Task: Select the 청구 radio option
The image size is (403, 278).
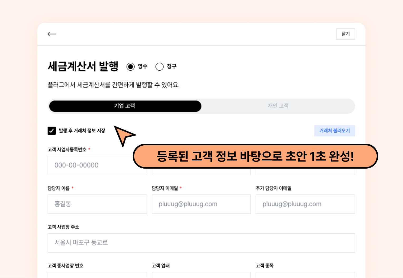Action: (160, 67)
